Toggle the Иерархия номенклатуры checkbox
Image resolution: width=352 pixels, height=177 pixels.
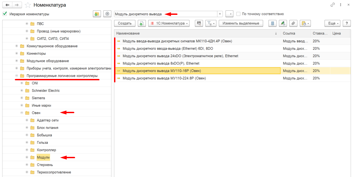[x=5, y=14]
